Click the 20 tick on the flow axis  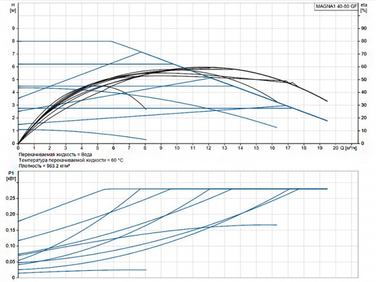[336, 148]
